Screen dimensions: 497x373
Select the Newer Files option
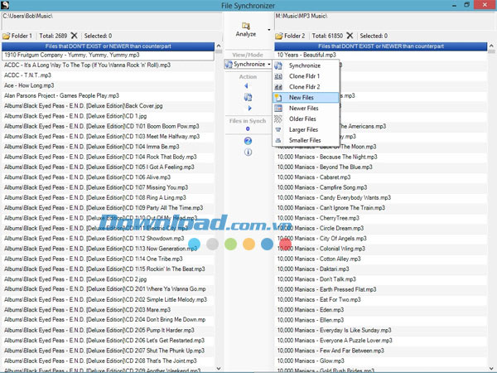click(304, 109)
